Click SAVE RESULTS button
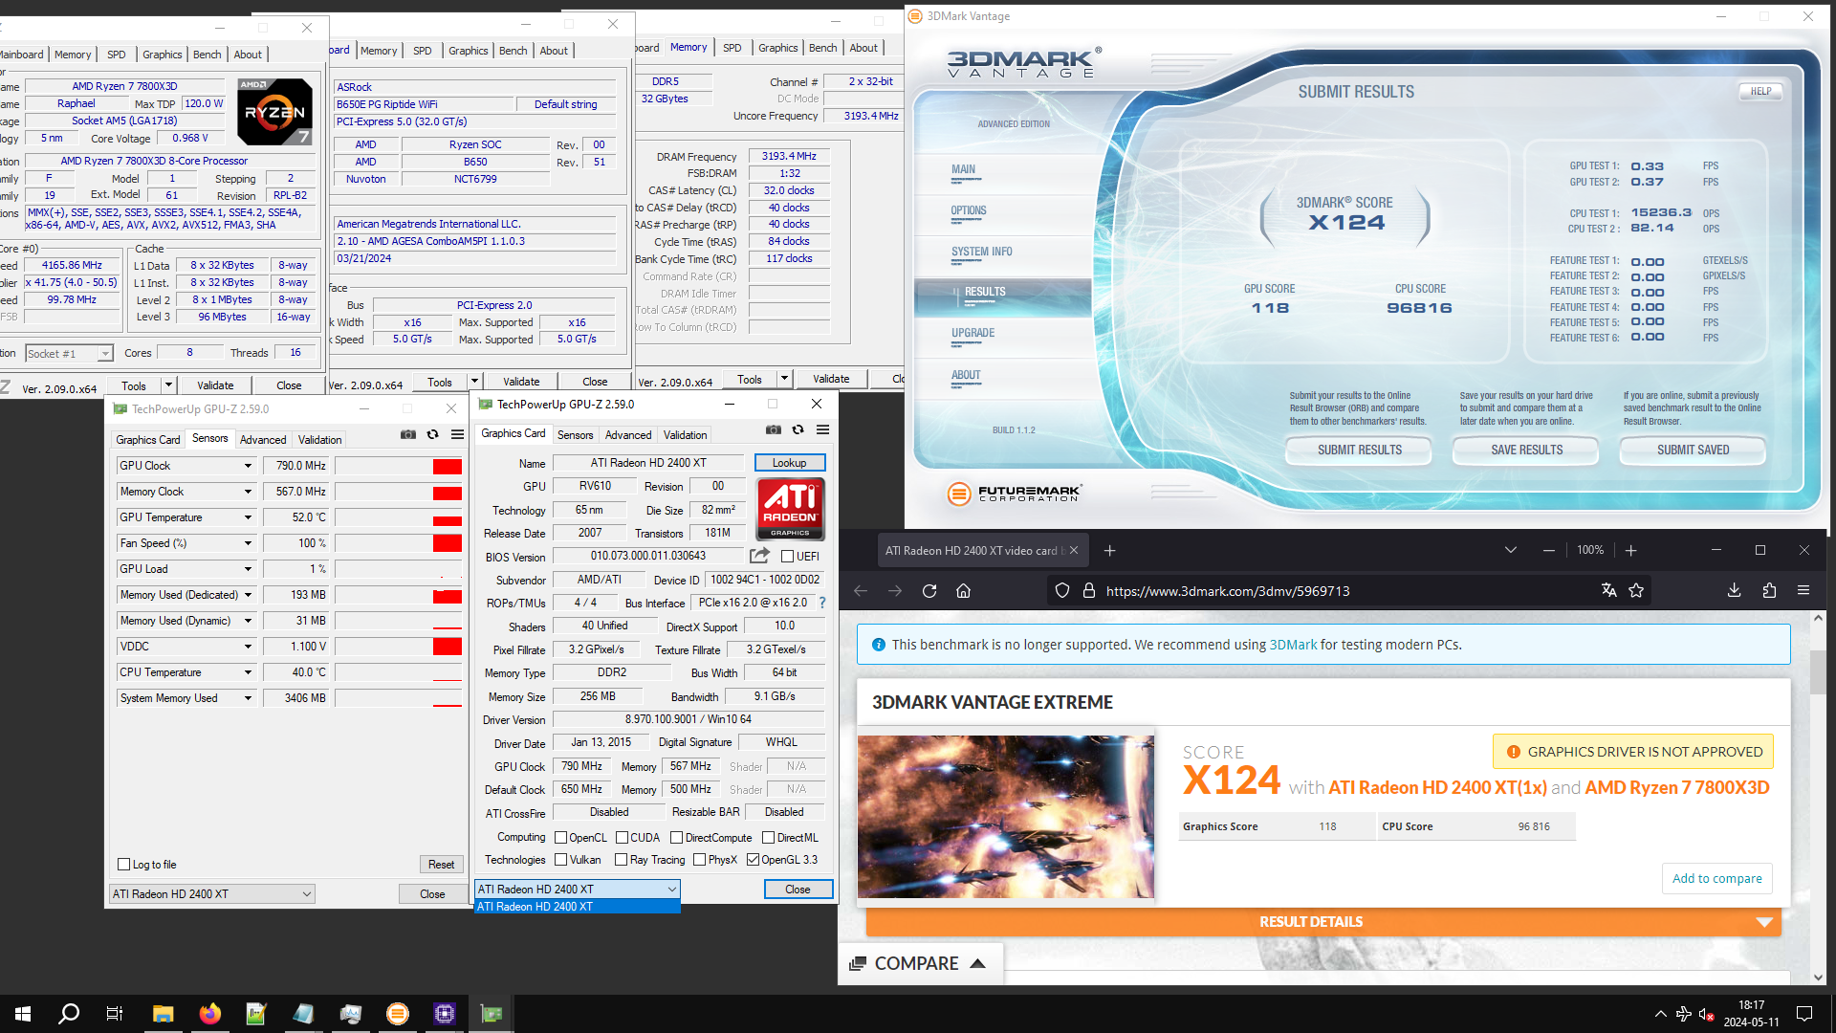The height and width of the screenshot is (1033, 1836). click(1526, 450)
